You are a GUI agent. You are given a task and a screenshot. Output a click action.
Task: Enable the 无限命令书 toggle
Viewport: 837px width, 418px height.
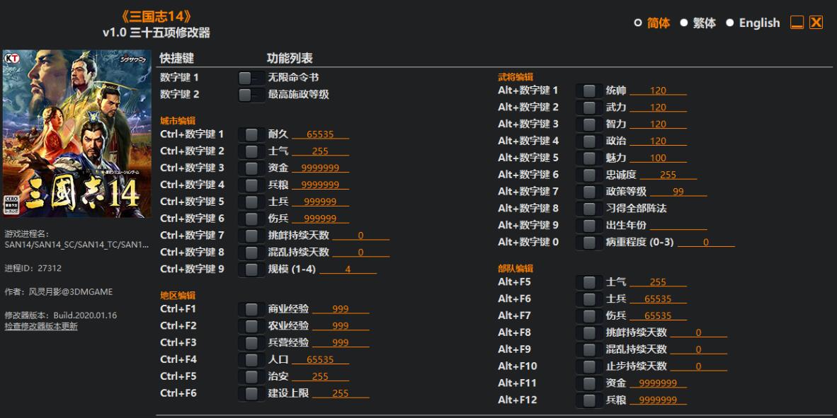(x=251, y=78)
